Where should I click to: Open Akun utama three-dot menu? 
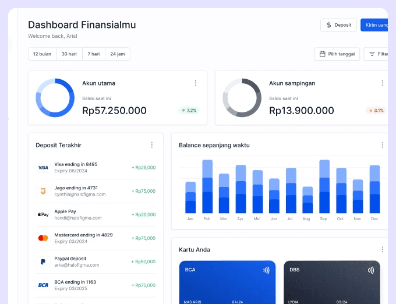point(196,83)
